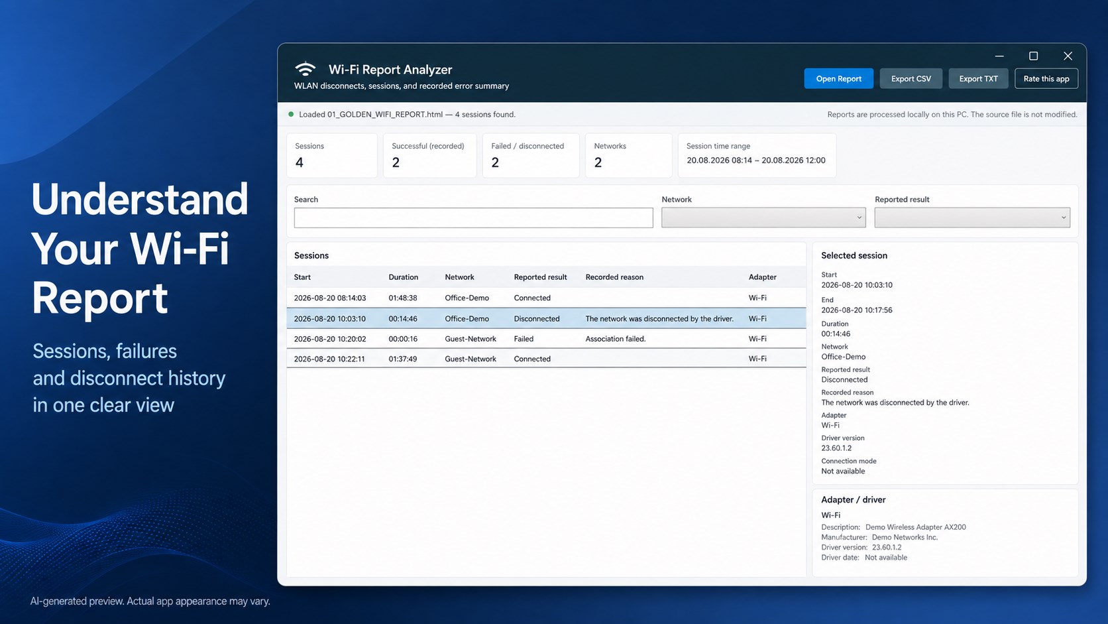Screen dimensions: 1108x624
Task: Click the Adapter column header
Action: pyautogui.click(x=762, y=277)
